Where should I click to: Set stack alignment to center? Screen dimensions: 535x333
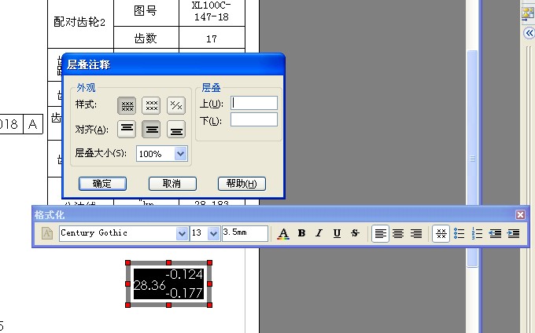[151, 129]
